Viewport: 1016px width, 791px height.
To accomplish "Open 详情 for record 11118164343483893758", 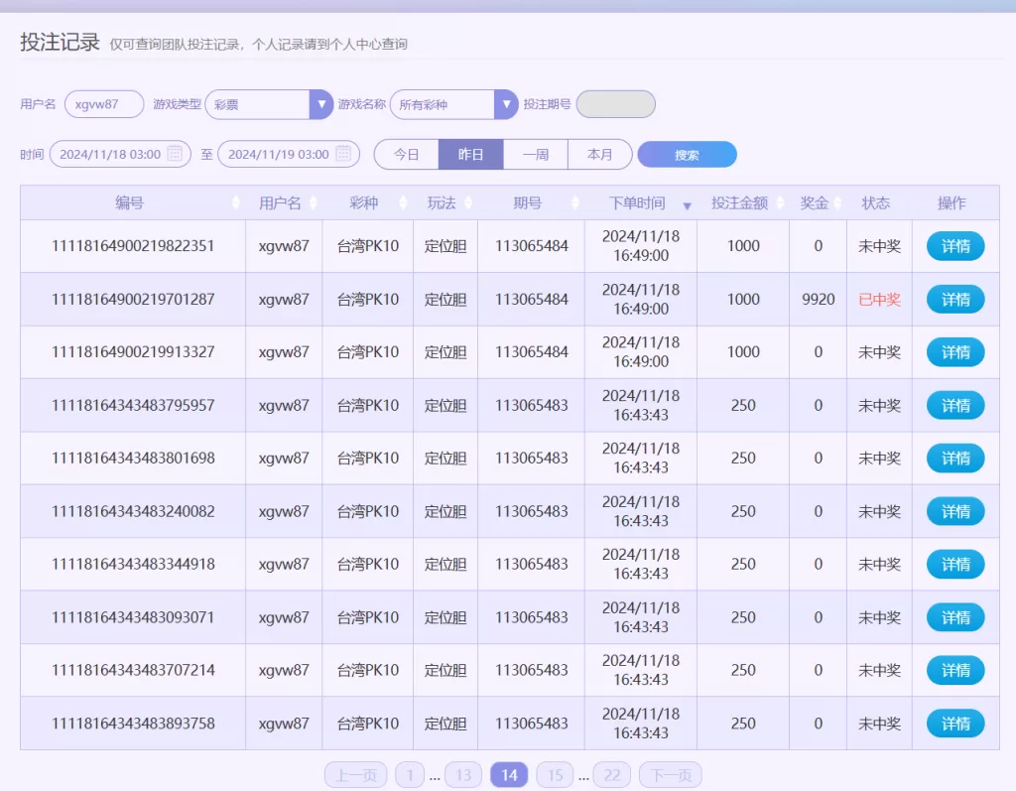I will coord(955,724).
